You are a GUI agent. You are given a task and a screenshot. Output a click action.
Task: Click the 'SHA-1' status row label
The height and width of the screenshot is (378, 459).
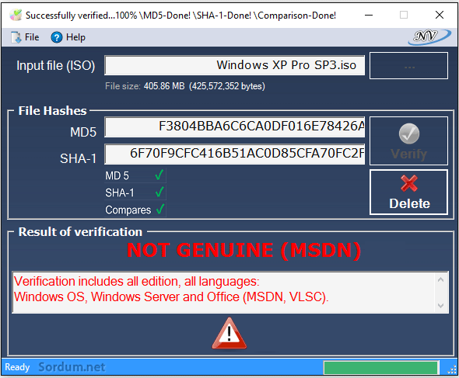pos(120,192)
